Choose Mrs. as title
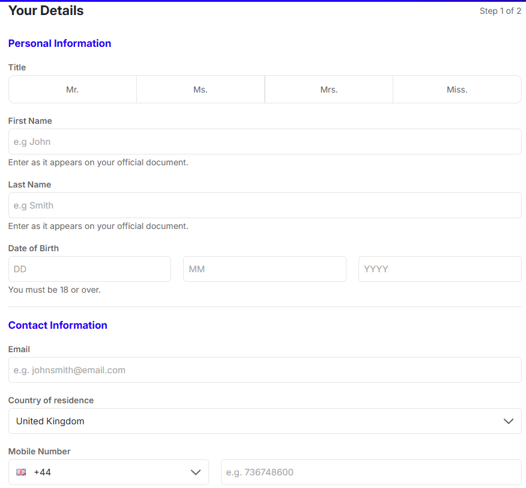The width and height of the screenshot is (526, 488). [x=329, y=90]
